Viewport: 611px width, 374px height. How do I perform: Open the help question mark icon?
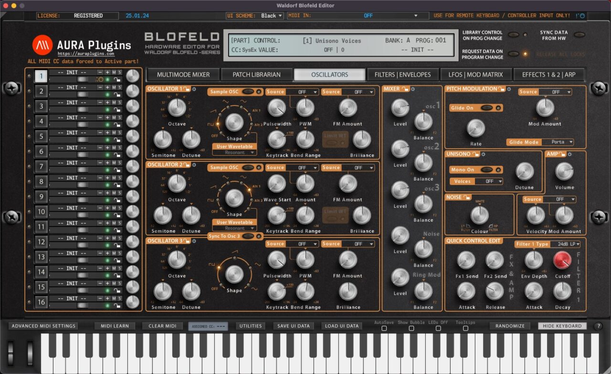[x=598, y=326]
